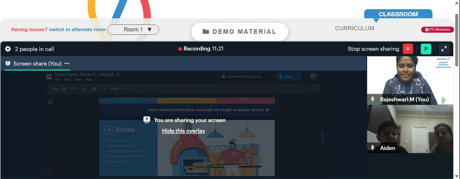Screen dimensions: 460x179
Task: Open Tools menu in shared PDF viewer
Action: 78,80
